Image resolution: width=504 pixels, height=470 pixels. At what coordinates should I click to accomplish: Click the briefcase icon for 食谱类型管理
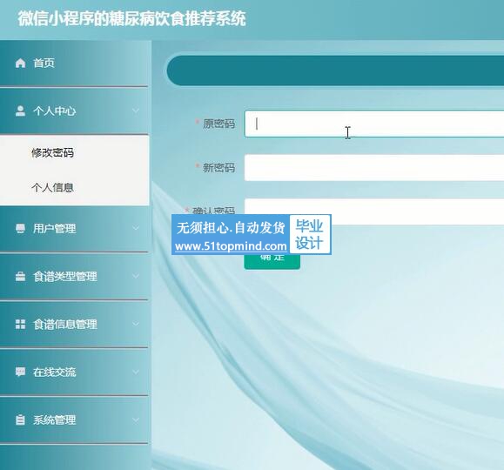(x=20, y=277)
